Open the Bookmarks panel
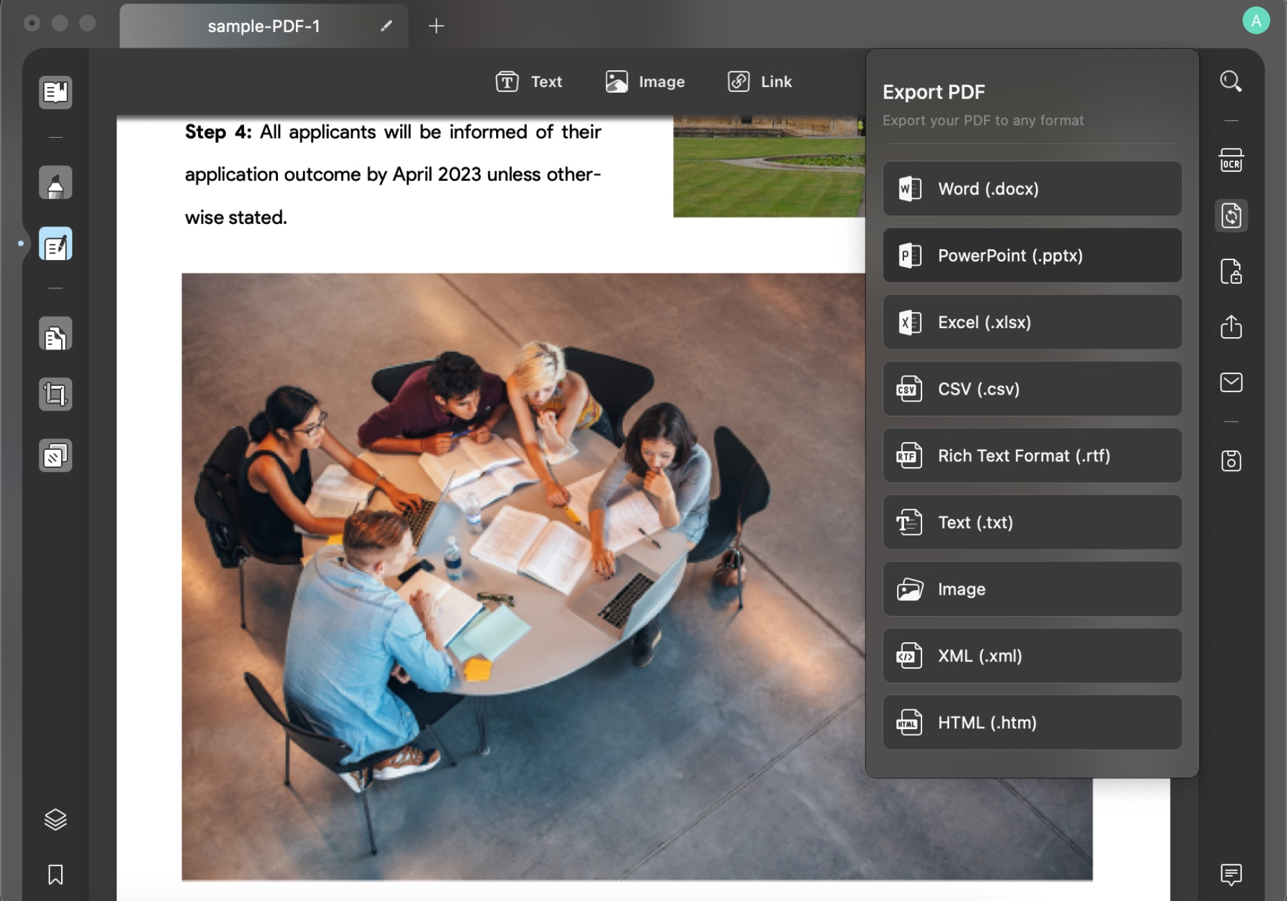Image resolution: width=1287 pixels, height=901 pixels. 55,874
